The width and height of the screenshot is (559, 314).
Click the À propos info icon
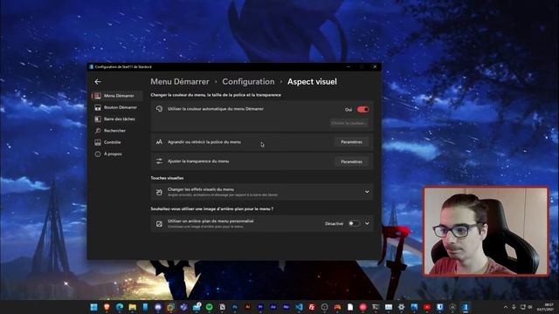tap(98, 154)
